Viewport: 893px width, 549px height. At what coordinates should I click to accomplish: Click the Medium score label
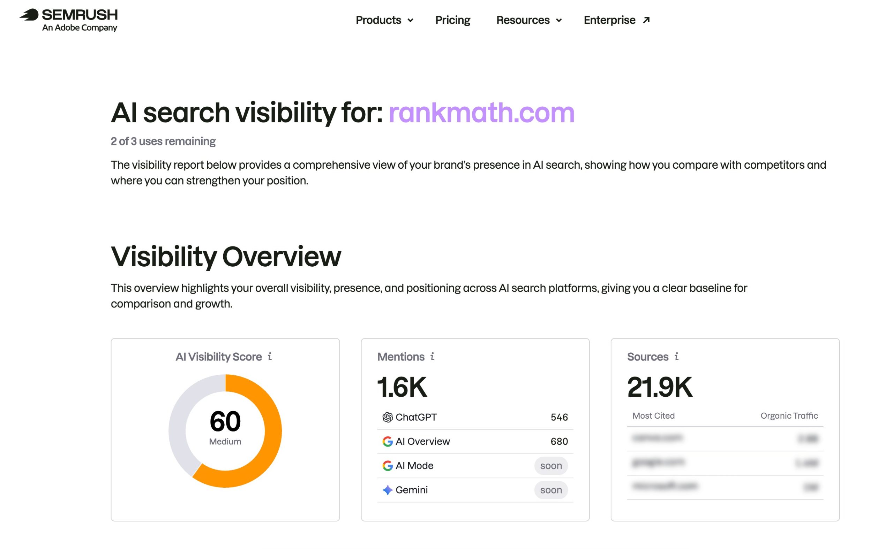point(225,442)
